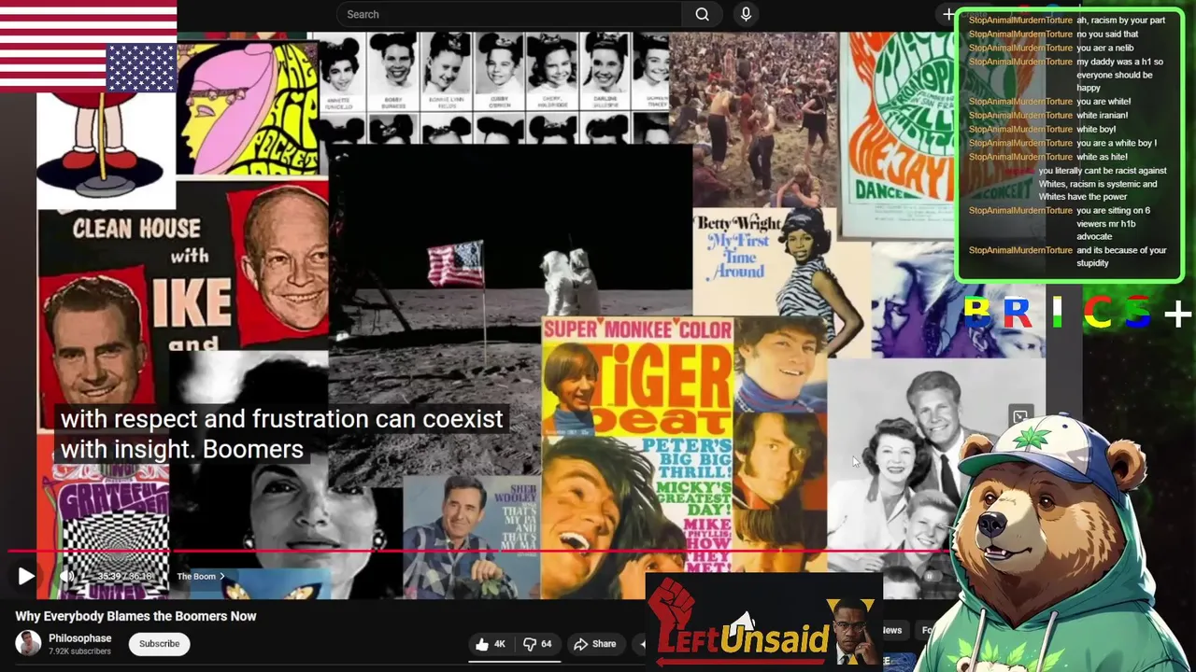1196x672 pixels.
Task: Open Philosophase channel avatar
Action: coord(28,643)
